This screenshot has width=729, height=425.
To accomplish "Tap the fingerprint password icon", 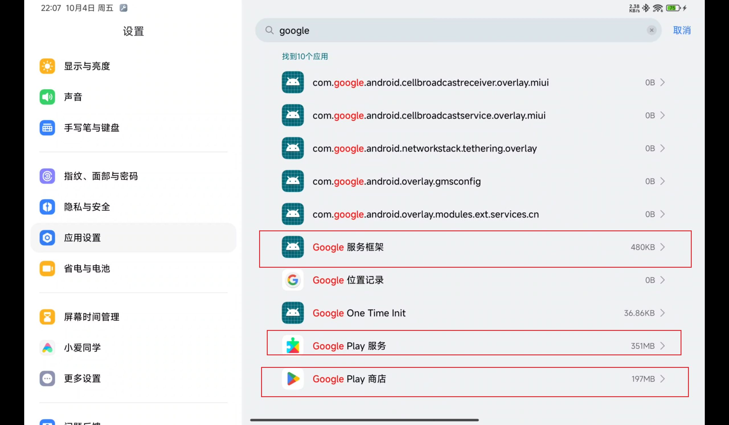I will click(47, 176).
